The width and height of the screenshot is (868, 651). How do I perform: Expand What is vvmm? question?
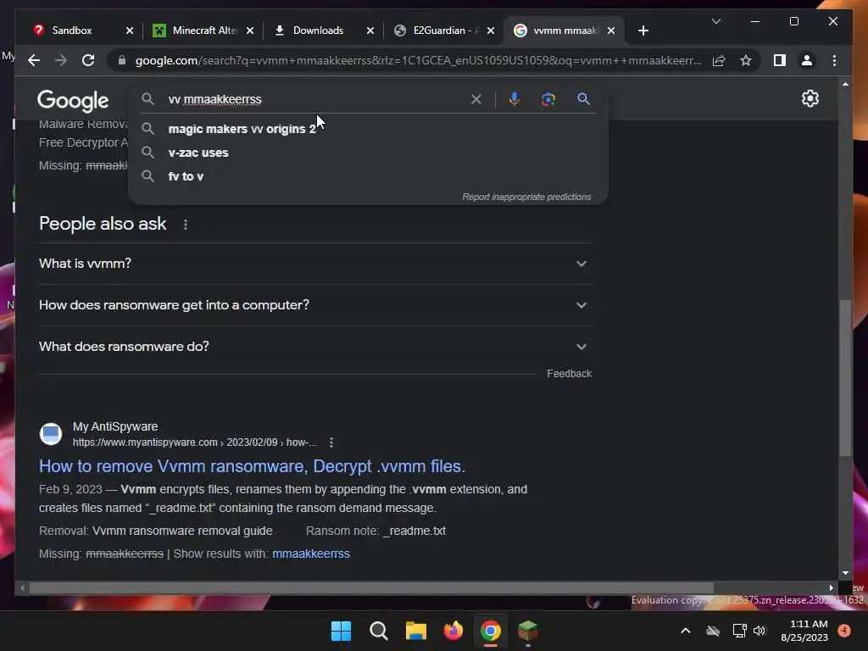(x=315, y=264)
